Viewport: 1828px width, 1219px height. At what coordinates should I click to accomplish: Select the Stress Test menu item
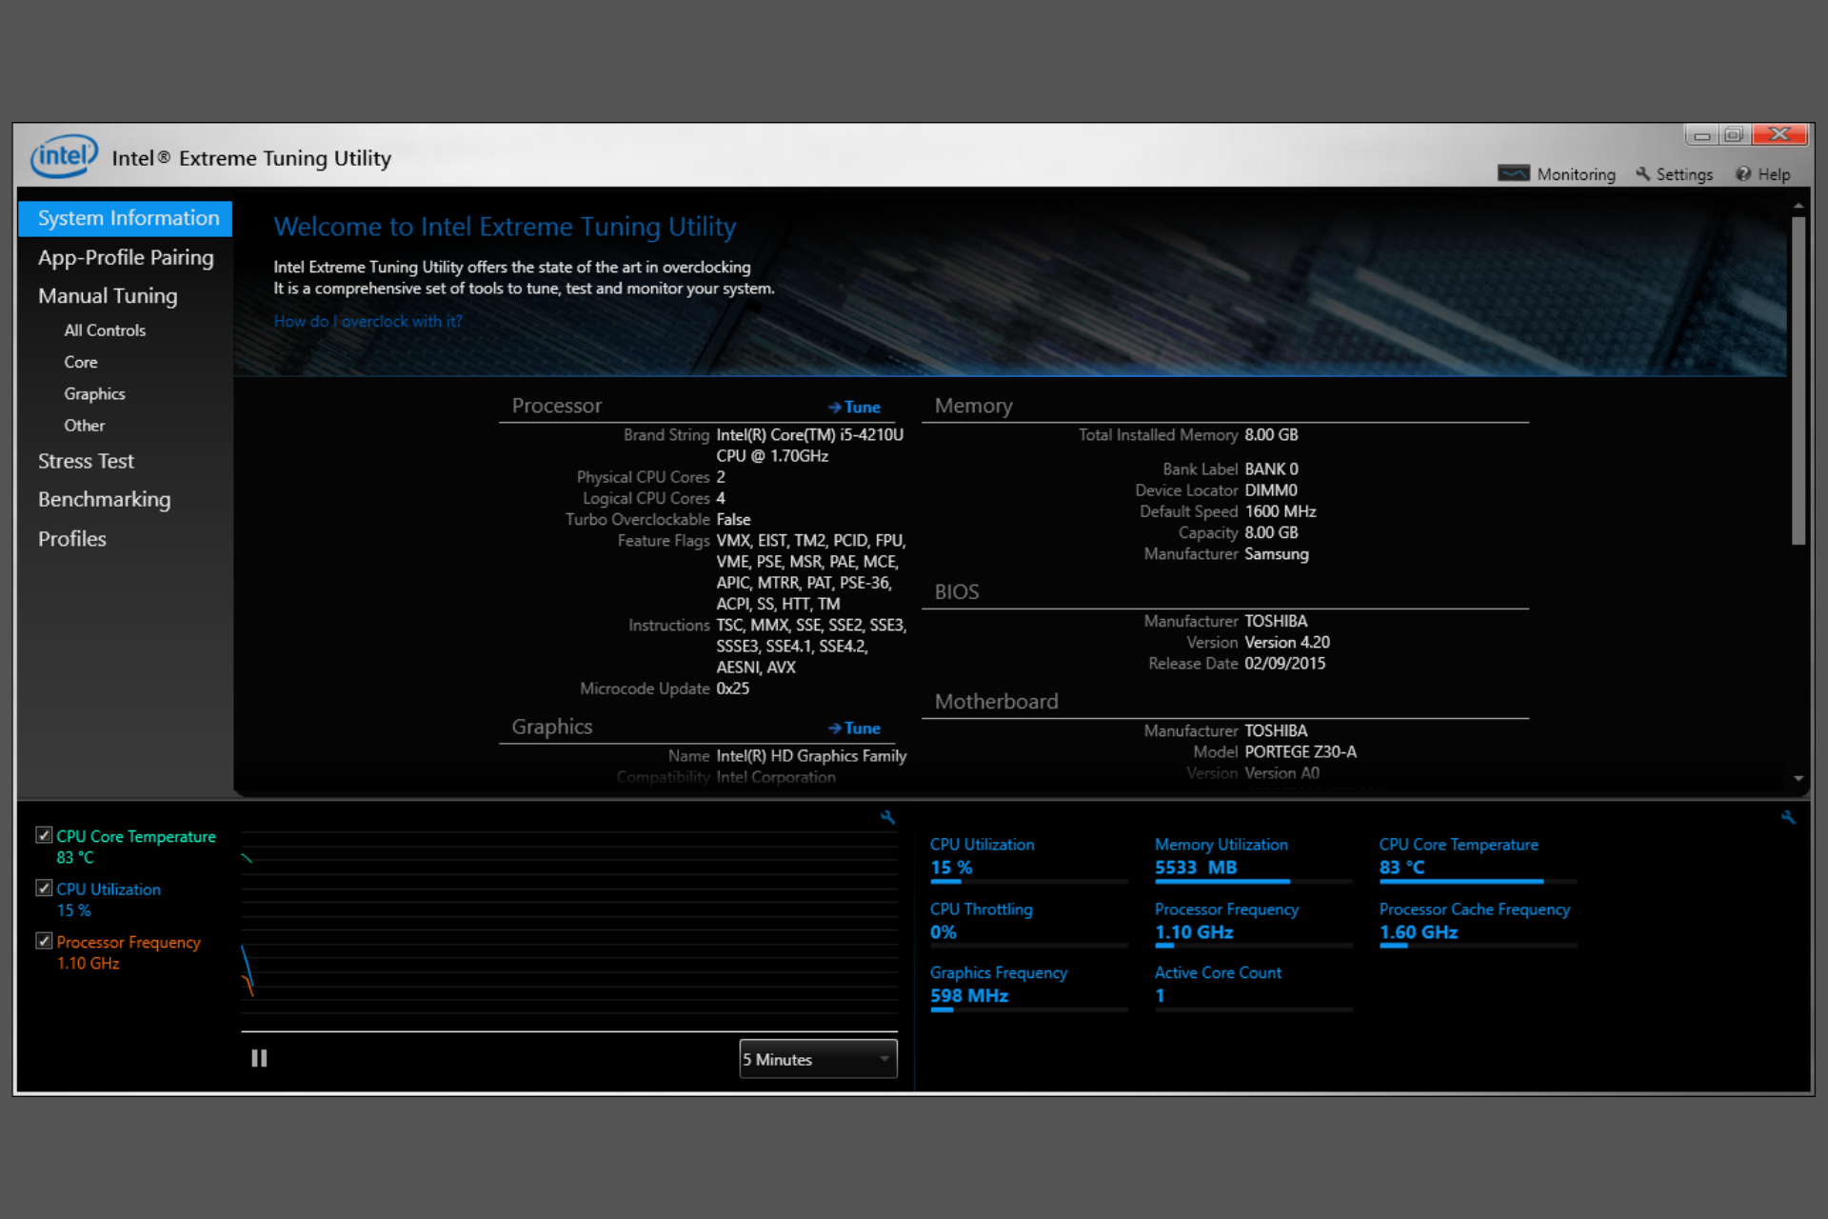(85, 461)
